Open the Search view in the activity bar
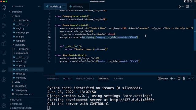This screenshot has height=110, width=196. coord(4,16)
